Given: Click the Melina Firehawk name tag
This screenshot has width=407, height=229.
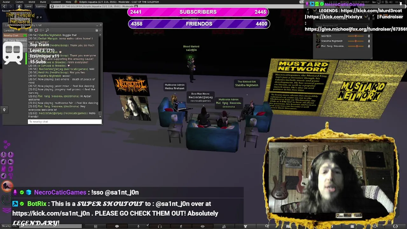Looking at the screenshot, I should tap(175, 87).
